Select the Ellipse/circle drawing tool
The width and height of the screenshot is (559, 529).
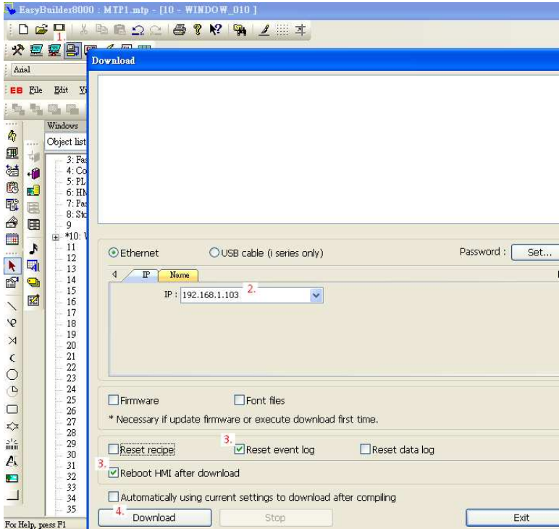12,375
